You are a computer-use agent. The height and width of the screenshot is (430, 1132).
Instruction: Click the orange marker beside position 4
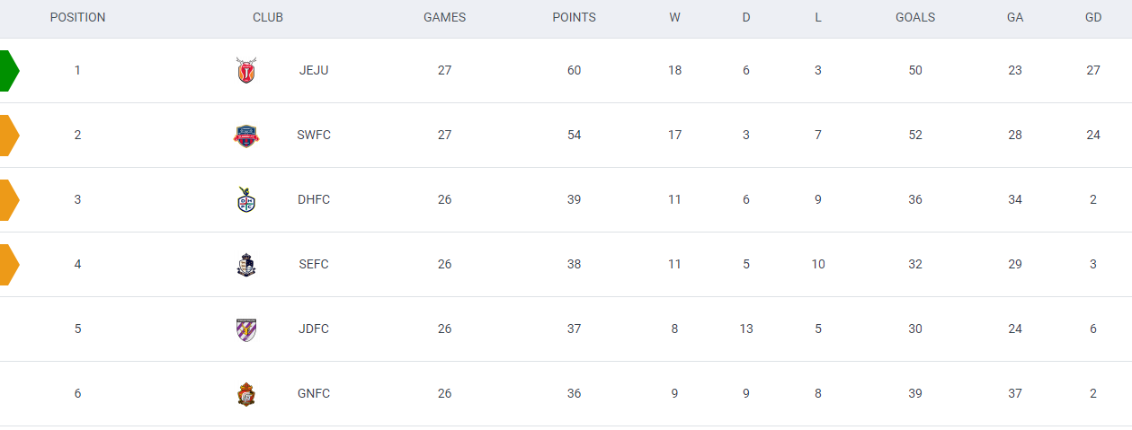pyautogui.click(x=9, y=265)
